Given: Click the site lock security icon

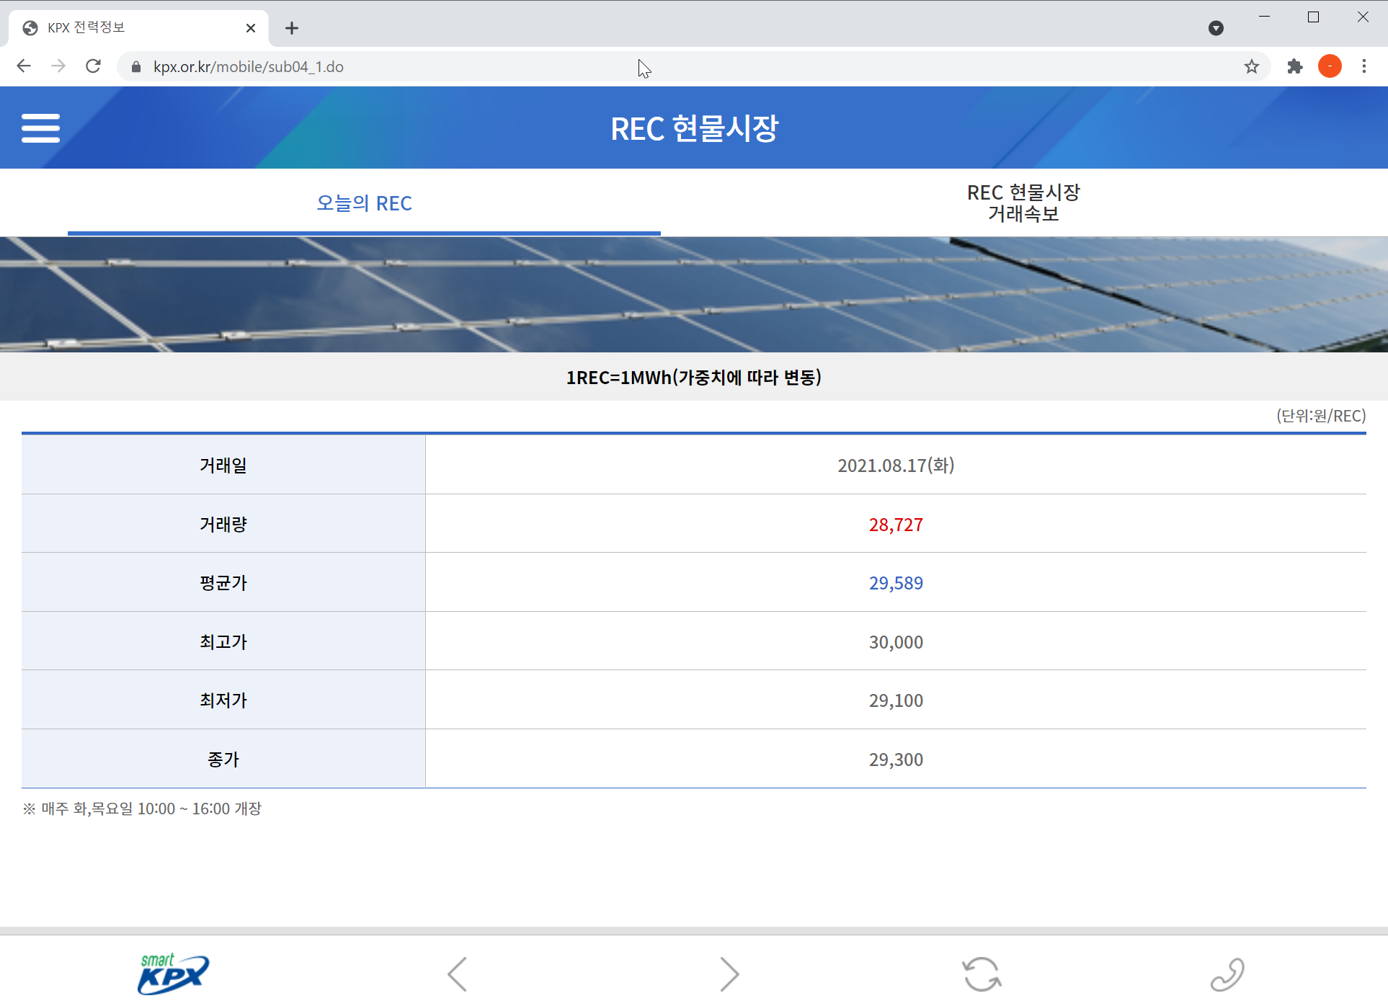Looking at the screenshot, I should [136, 67].
